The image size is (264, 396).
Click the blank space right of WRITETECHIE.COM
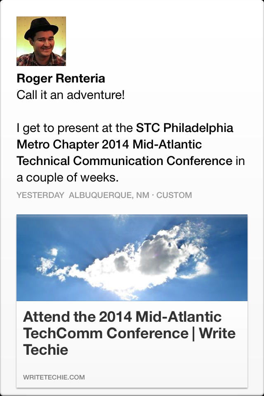(165, 377)
